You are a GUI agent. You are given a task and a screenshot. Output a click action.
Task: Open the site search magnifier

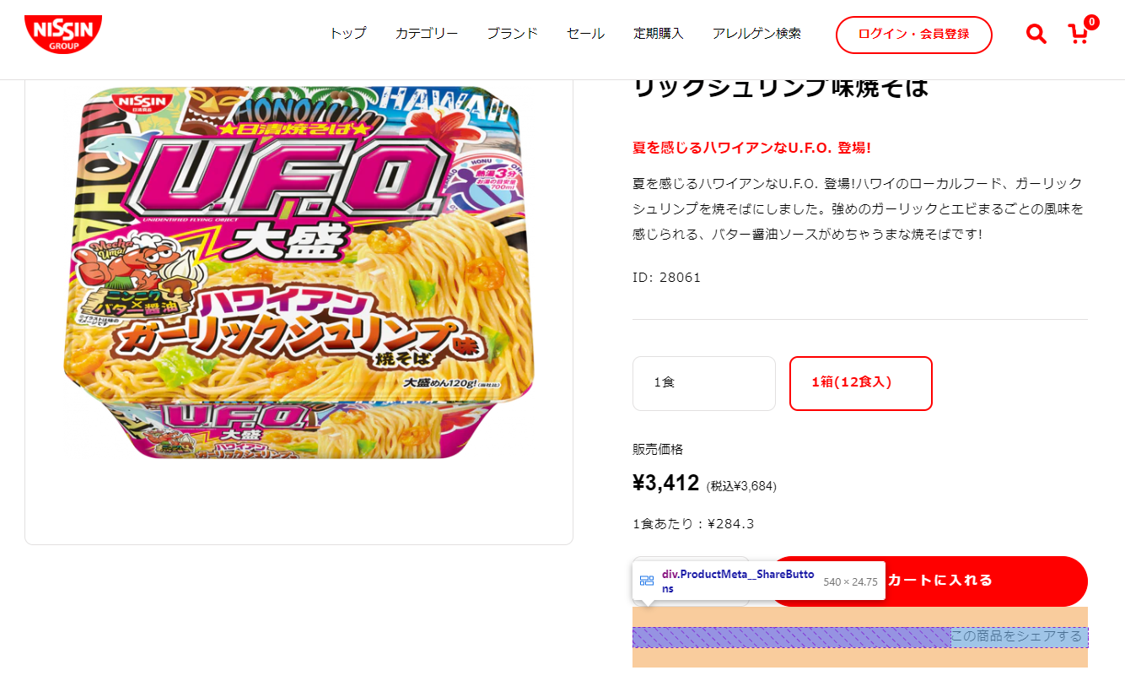pyautogui.click(x=1036, y=35)
